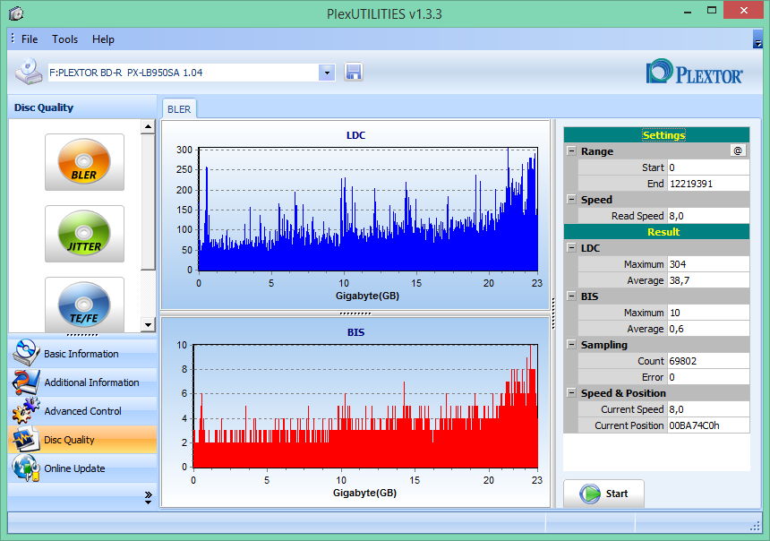Open Basic Information section

tap(82, 353)
